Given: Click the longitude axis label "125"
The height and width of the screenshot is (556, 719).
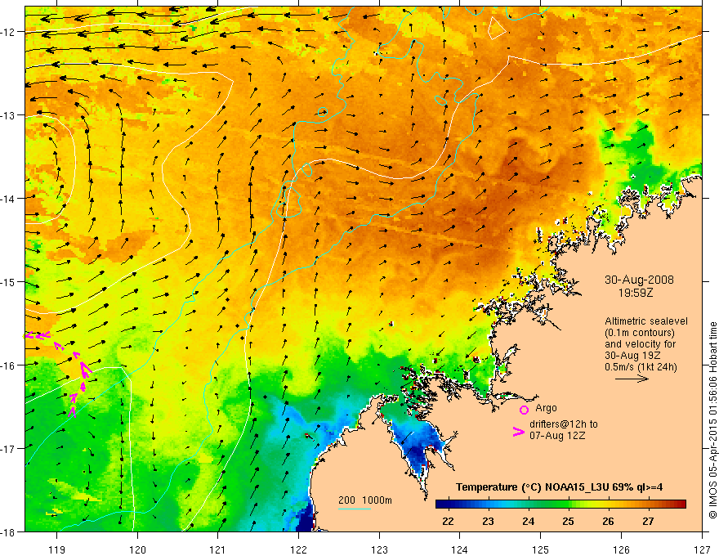Looking at the screenshot, I should click(541, 549).
